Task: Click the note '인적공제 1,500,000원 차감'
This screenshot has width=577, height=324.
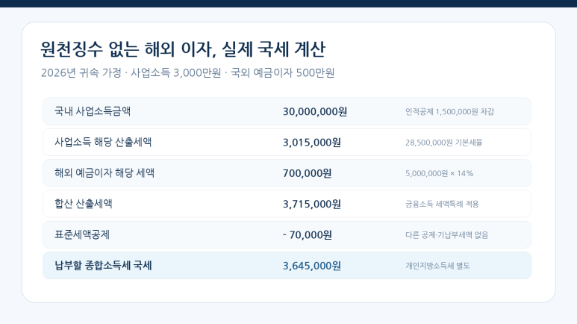Action: tap(449, 111)
